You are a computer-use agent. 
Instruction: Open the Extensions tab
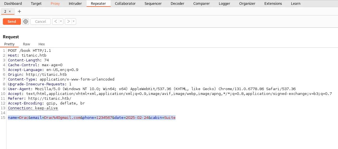click(x=273, y=3)
